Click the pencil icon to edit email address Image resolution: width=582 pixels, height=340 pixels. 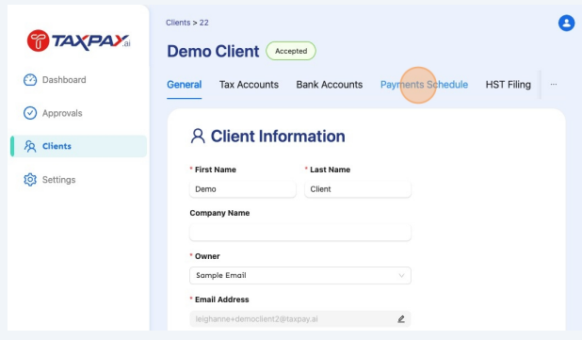(401, 319)
